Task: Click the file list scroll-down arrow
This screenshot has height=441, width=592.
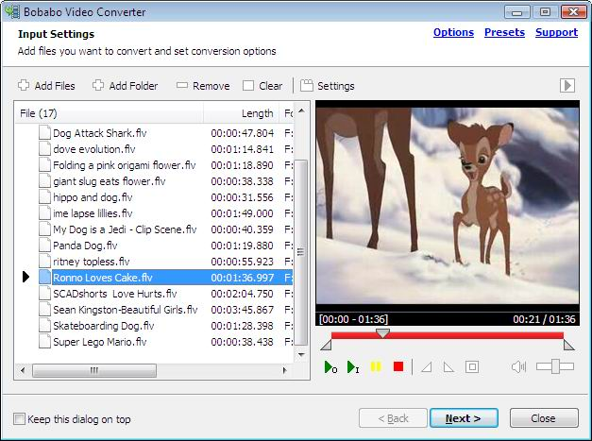Action: pyautogui.click(x=301, y=354)
